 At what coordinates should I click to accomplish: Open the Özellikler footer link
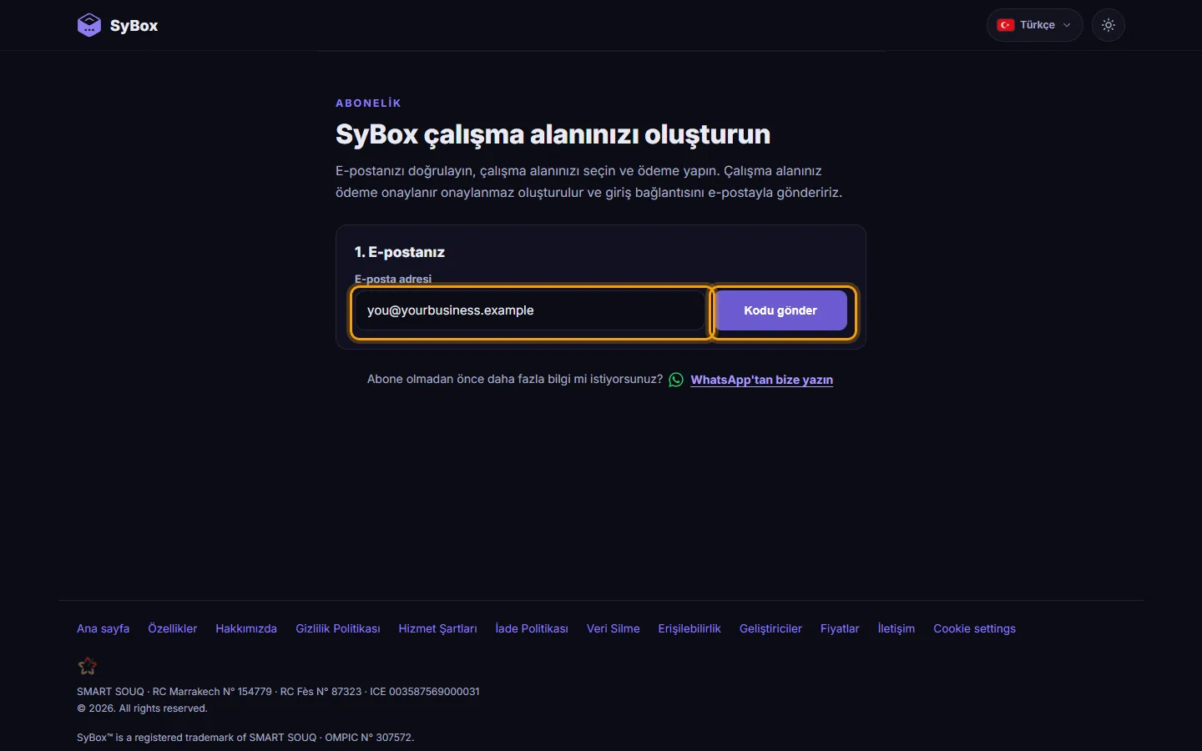[x=173, y=628]
